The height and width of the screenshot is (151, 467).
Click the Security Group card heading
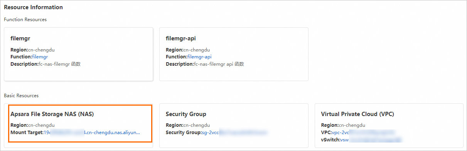pyautogui.click(x=186, y=114)
